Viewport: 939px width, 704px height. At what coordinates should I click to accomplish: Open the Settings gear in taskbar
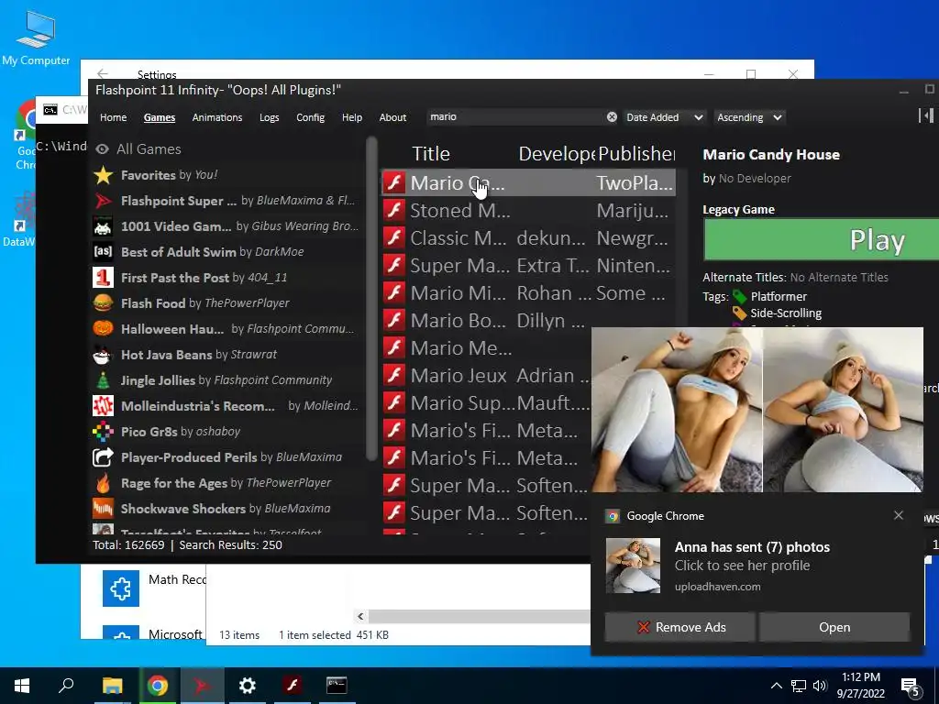247,686
